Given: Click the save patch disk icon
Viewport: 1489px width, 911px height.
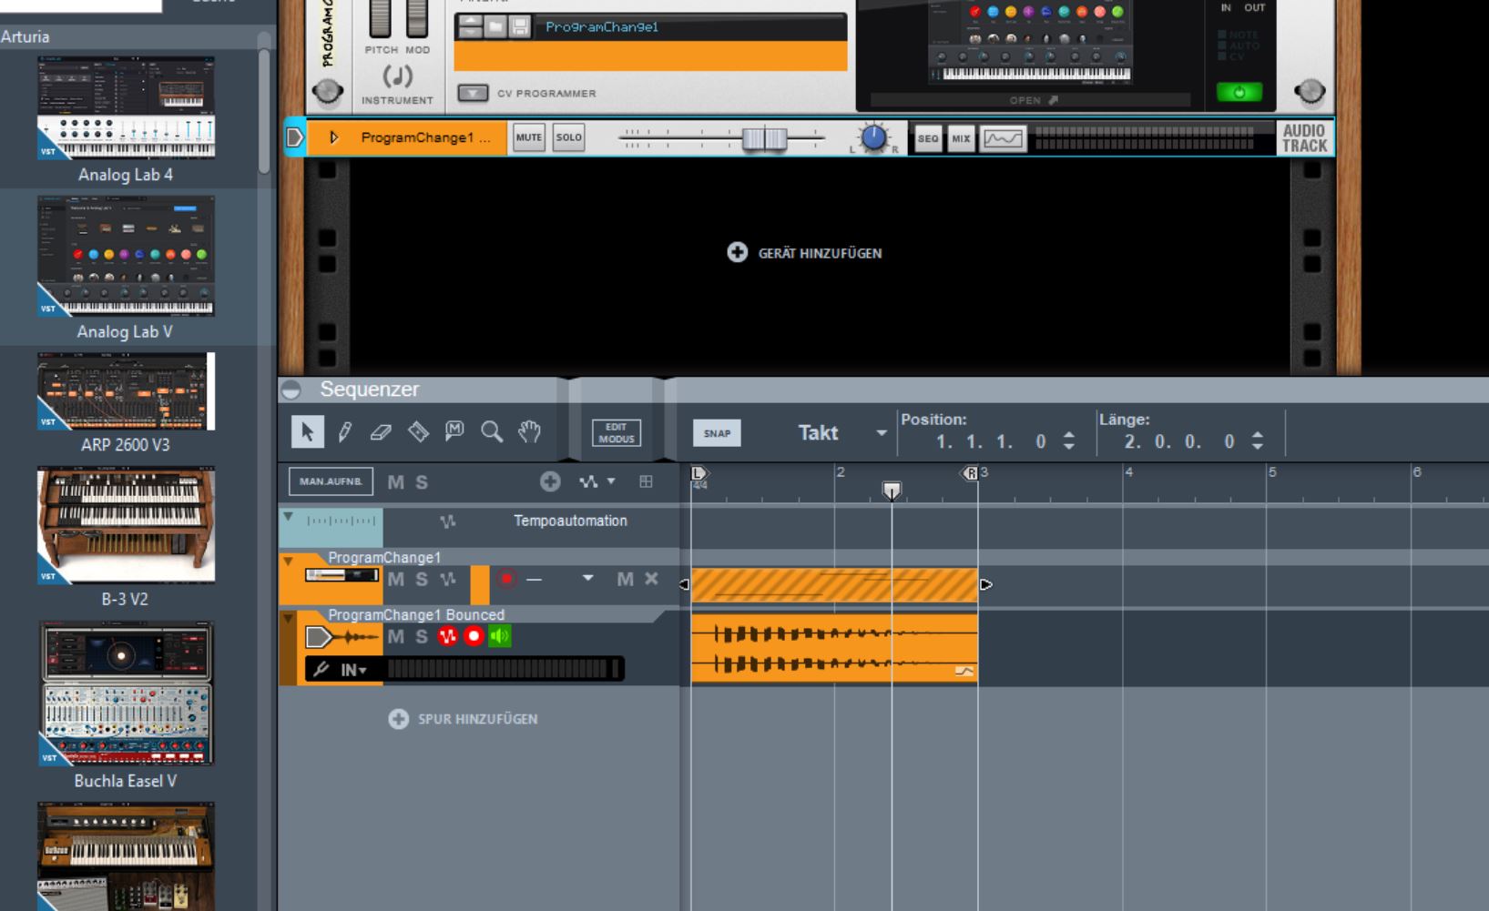Looking at the screenshot, I should pos(519,26).
